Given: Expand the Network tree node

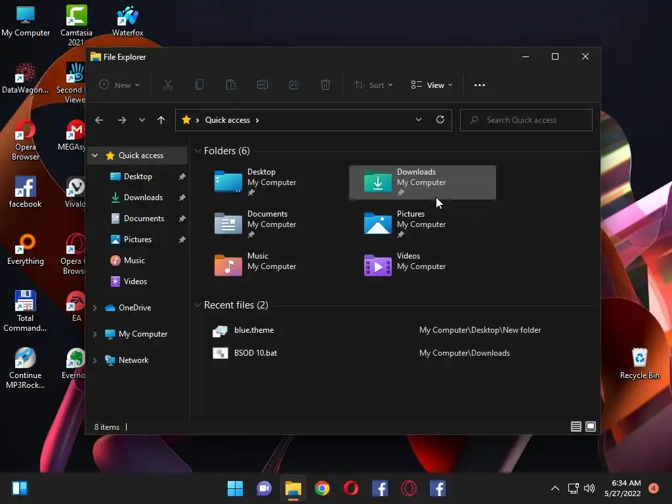Looking at the screenshot, I should pyautogui.click(x=95, y=360).
